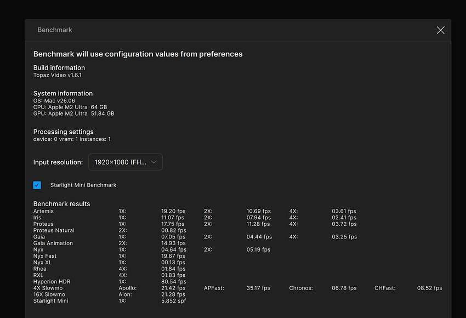Click Nyx 2X value 05.19 fps
Screen dimensions: 466x318
(x=258, y=249)
